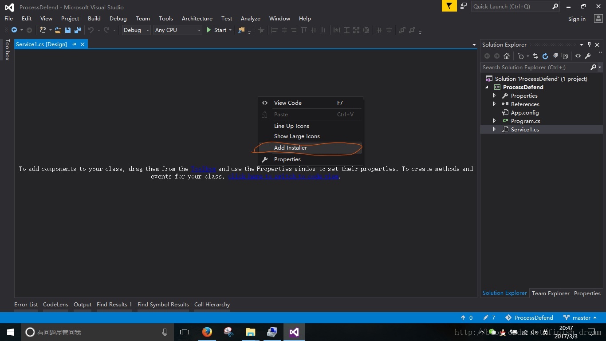
Task: Click the wrench Properties icon in Solution Explorer
Action: point(588,56)
